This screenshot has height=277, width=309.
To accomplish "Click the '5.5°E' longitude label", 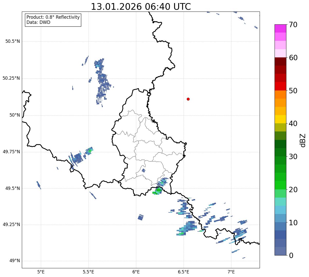I will (x=88, y=272).
